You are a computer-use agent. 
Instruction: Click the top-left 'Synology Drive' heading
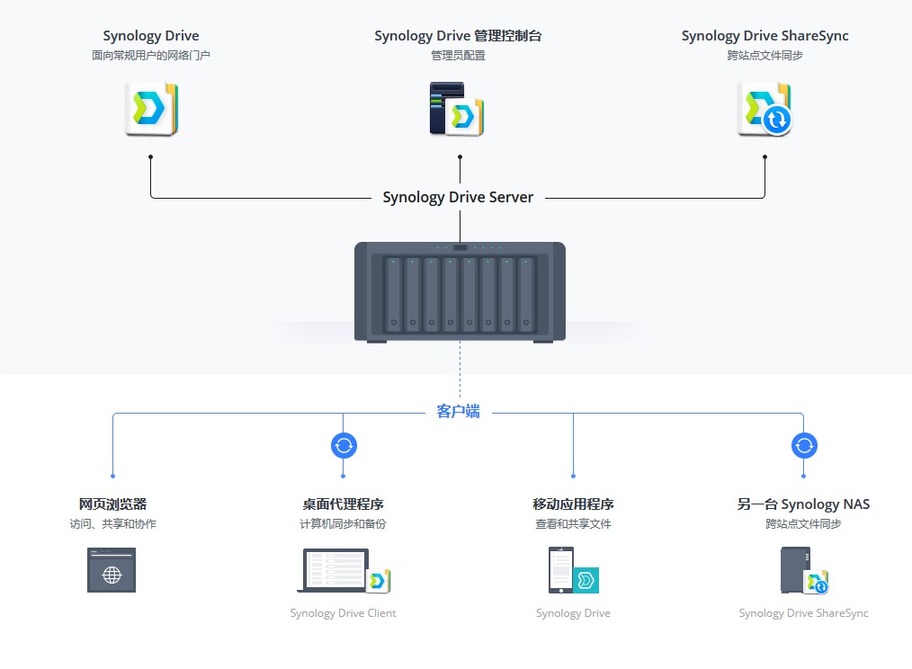tap(151, 36)
